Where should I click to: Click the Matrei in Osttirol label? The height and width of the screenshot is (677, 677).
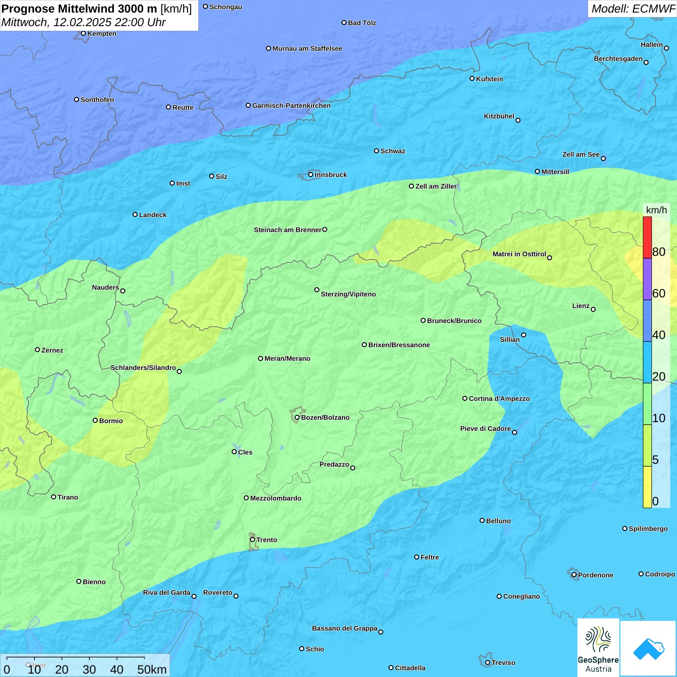(519, 254)
